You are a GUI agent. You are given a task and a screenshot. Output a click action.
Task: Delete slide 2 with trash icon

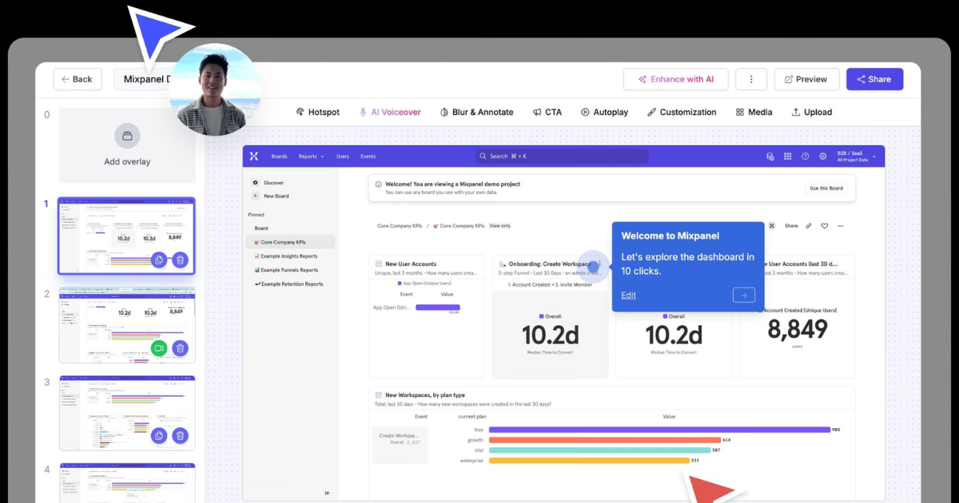pyautogui.click(x=181, y=348)
